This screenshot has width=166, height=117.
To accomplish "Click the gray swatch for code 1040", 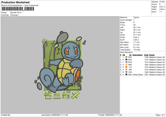I will coord(126,72).
